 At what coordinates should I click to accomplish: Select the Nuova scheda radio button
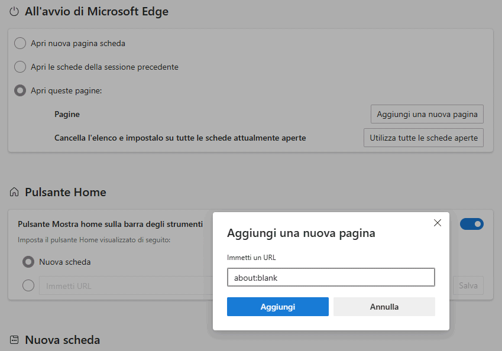click(x=28, y=262)
